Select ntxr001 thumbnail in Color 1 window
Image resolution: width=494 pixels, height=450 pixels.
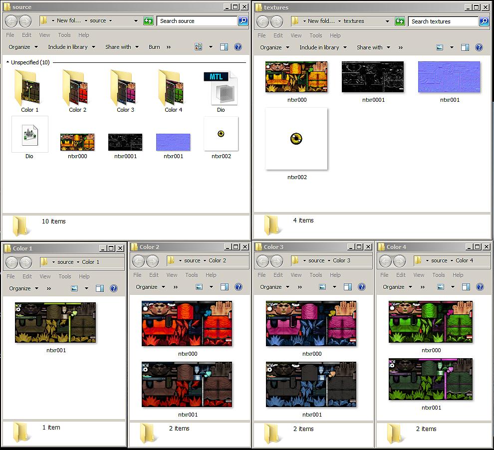(55, 322)
